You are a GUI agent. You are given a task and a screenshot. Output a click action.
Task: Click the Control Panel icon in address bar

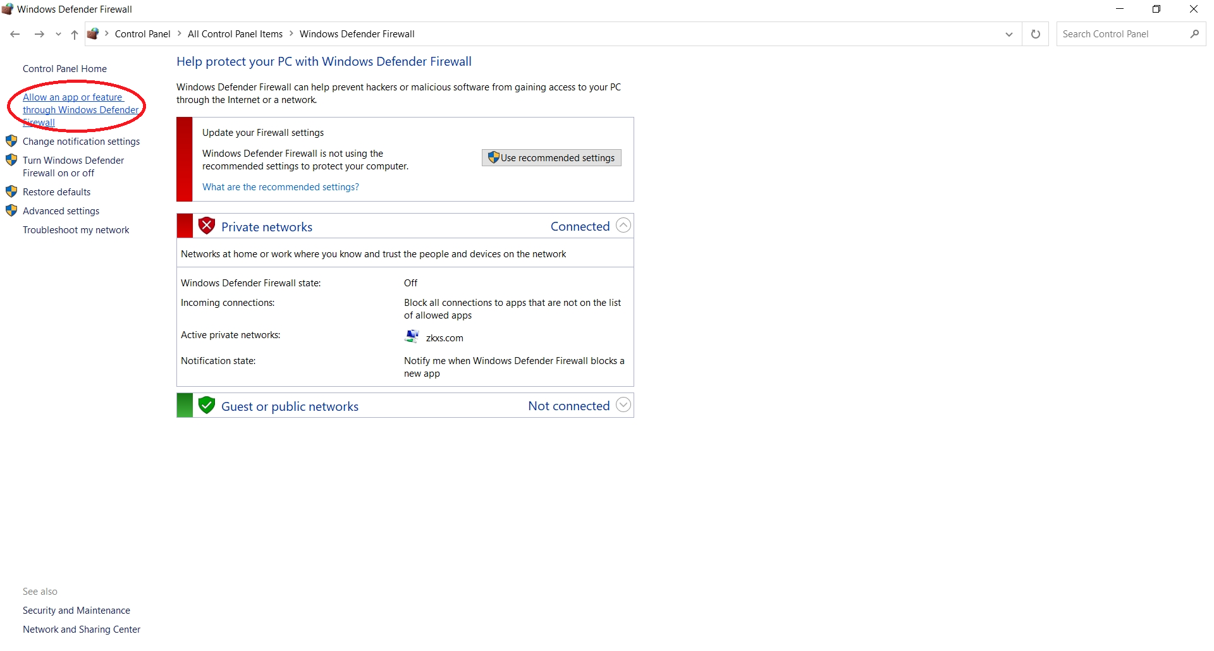point(93,33)
